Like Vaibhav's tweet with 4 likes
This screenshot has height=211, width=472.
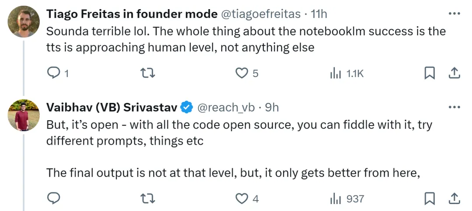coord(241,198)
